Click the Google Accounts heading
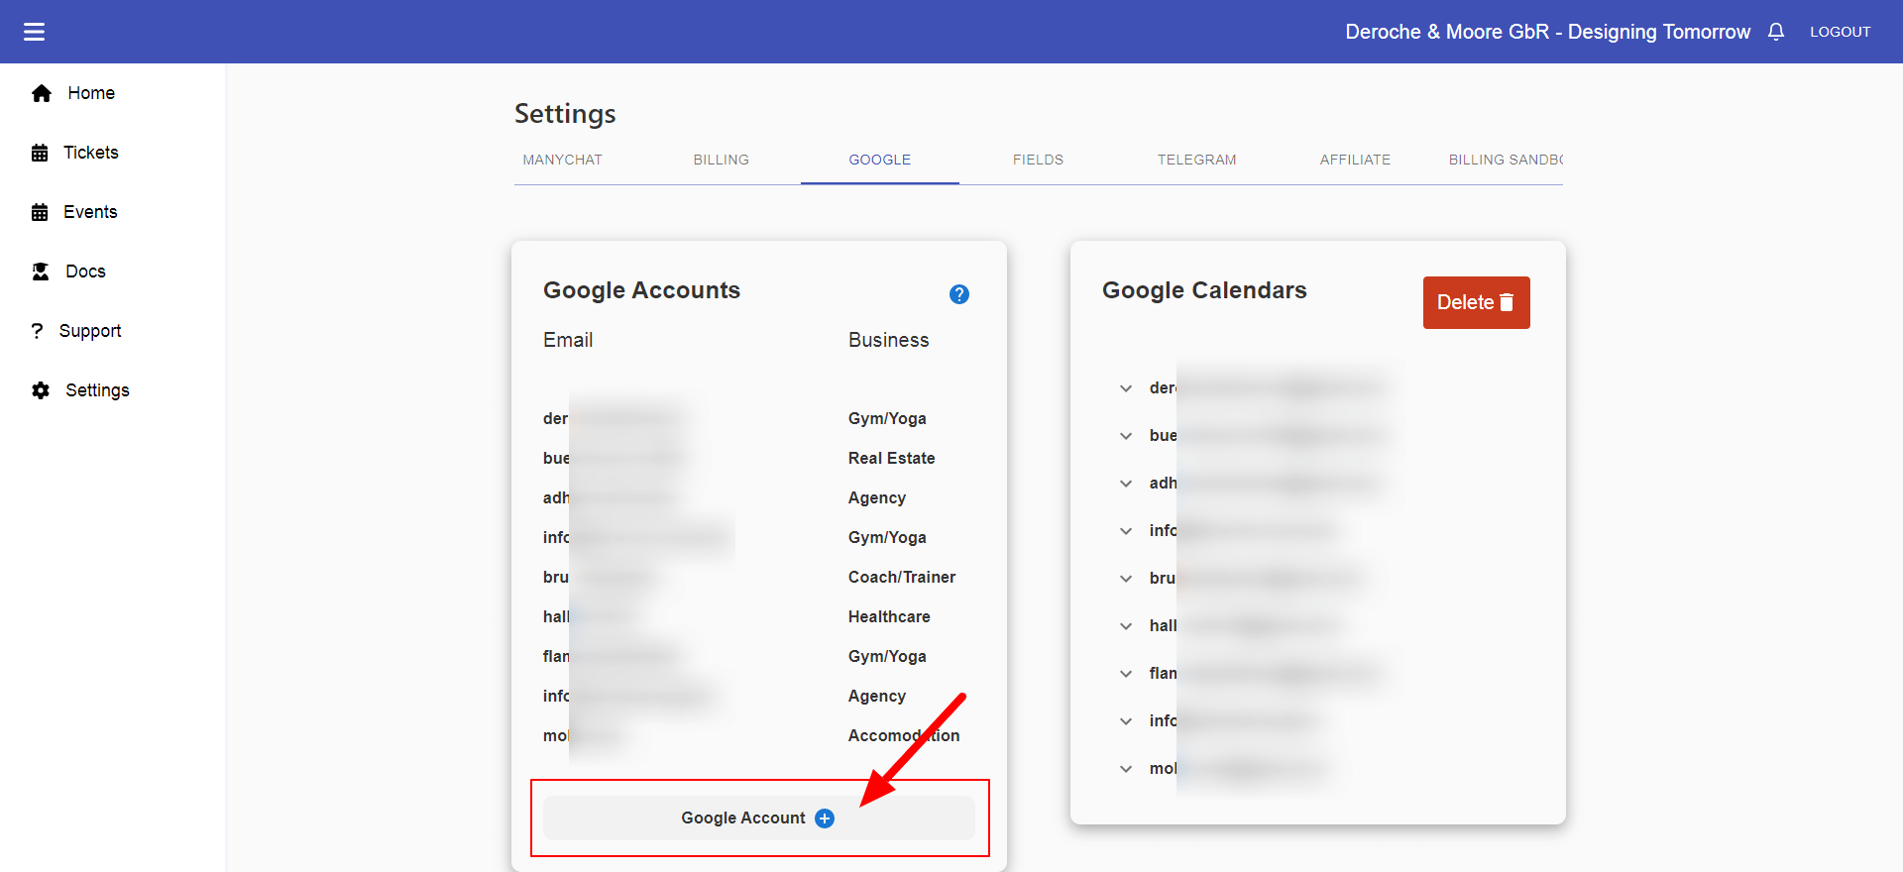The width and height of the screenshot is (1903, 872). [641, 290]
